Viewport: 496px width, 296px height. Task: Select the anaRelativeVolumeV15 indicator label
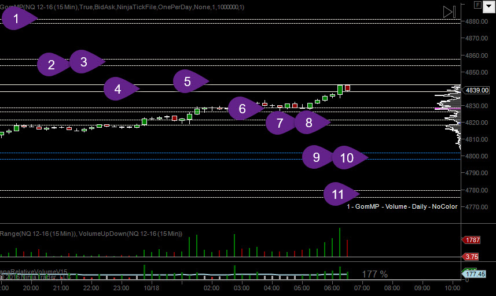pos(34,272)
